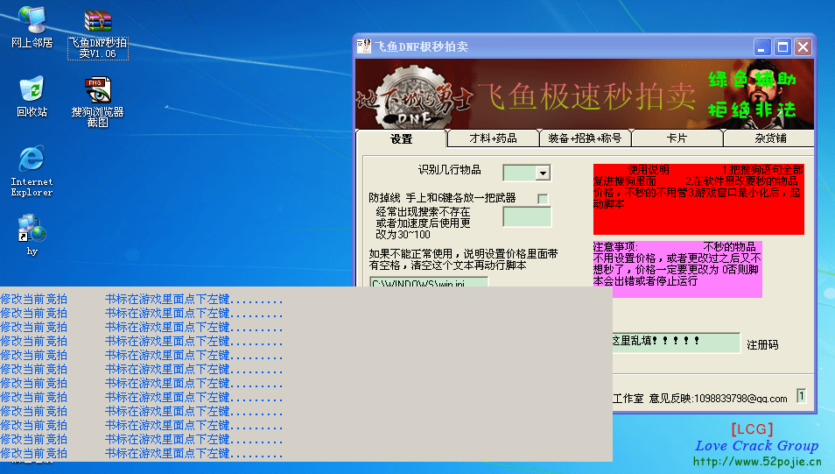Switch to the 才料+药品 tab
Screen dimensions: 835x474
tap(493, 138)
